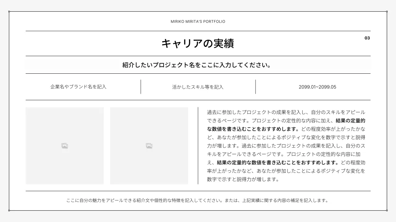Viewport: 396px width, 222px height.
Task: Select the キャリアの実績 title
Action: (198, 43)
